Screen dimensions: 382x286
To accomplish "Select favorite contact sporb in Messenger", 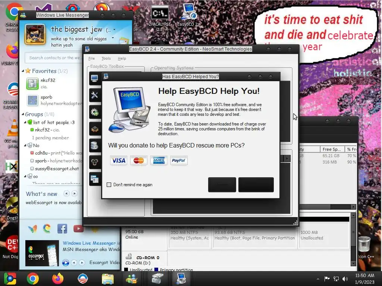I will [x=54, y=100].
